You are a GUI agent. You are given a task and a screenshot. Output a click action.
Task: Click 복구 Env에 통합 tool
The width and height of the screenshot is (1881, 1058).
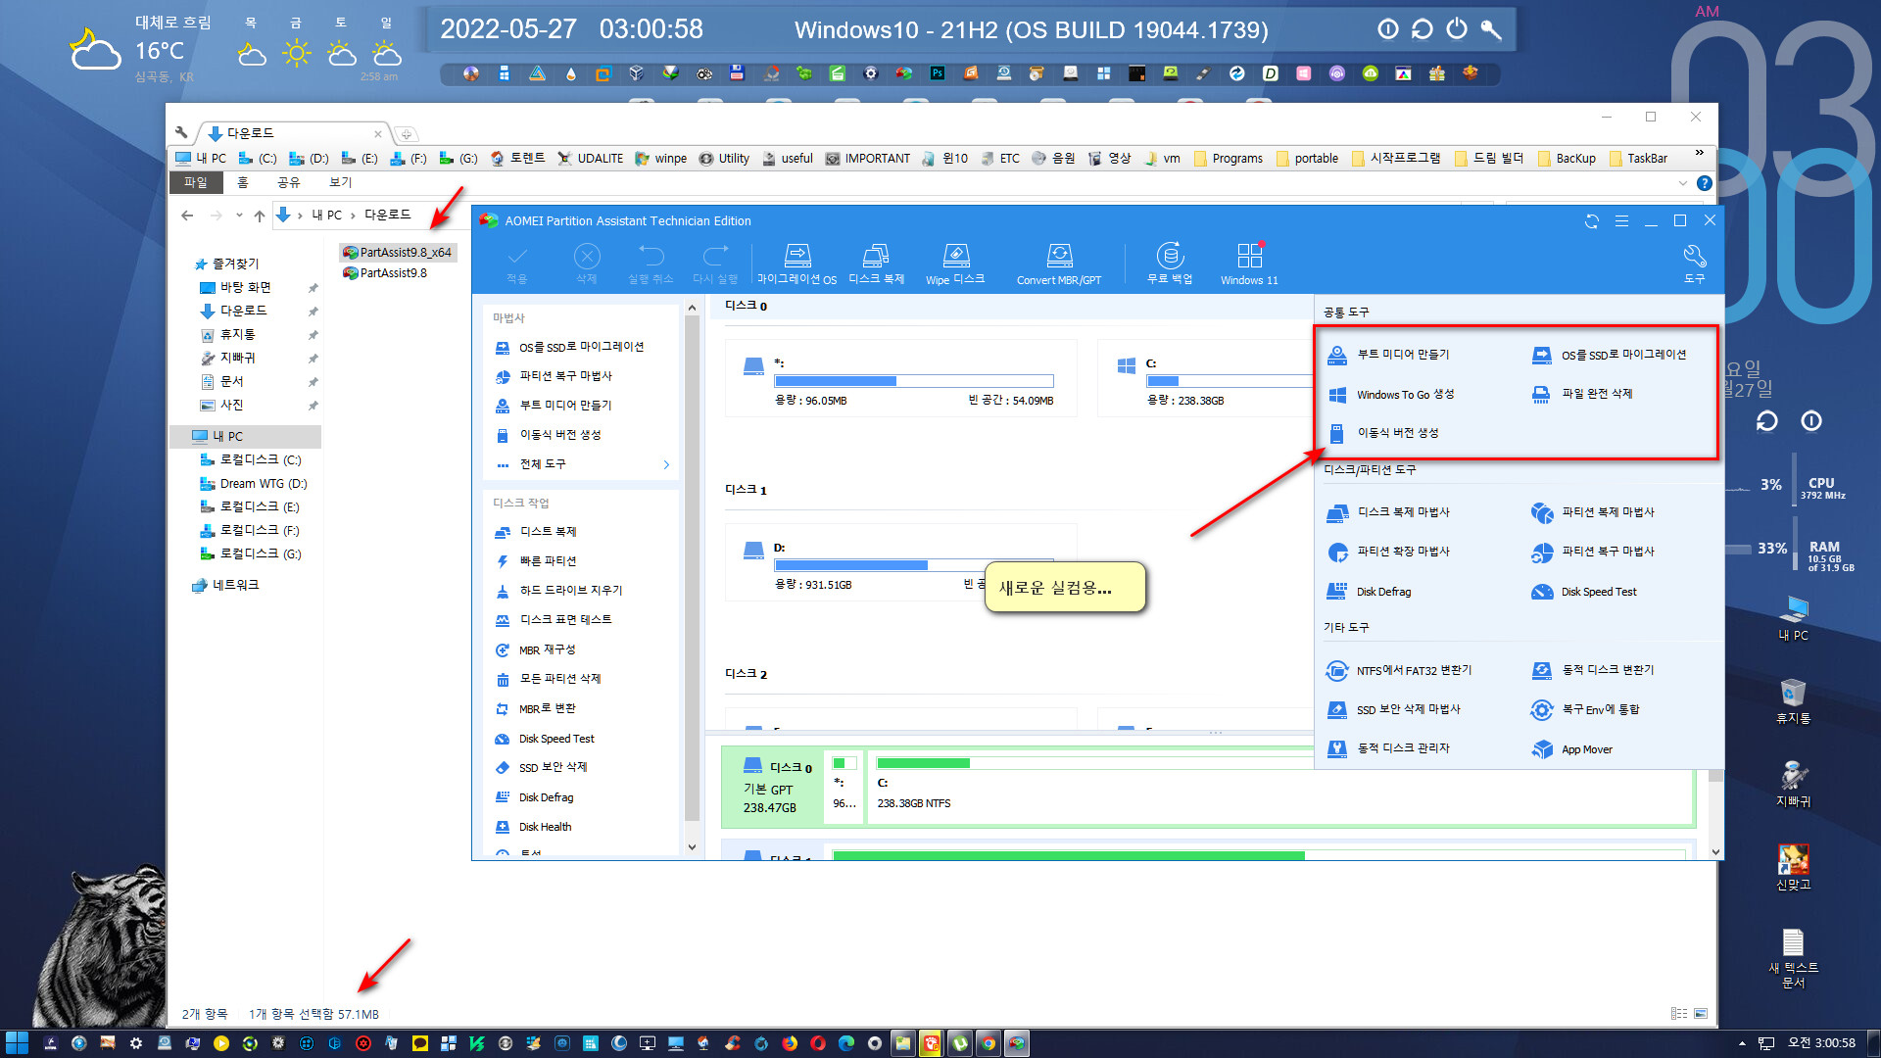[x=1585, y=709]
